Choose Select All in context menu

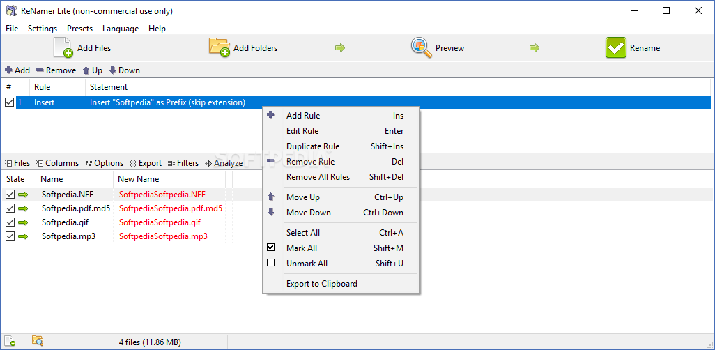341,232
